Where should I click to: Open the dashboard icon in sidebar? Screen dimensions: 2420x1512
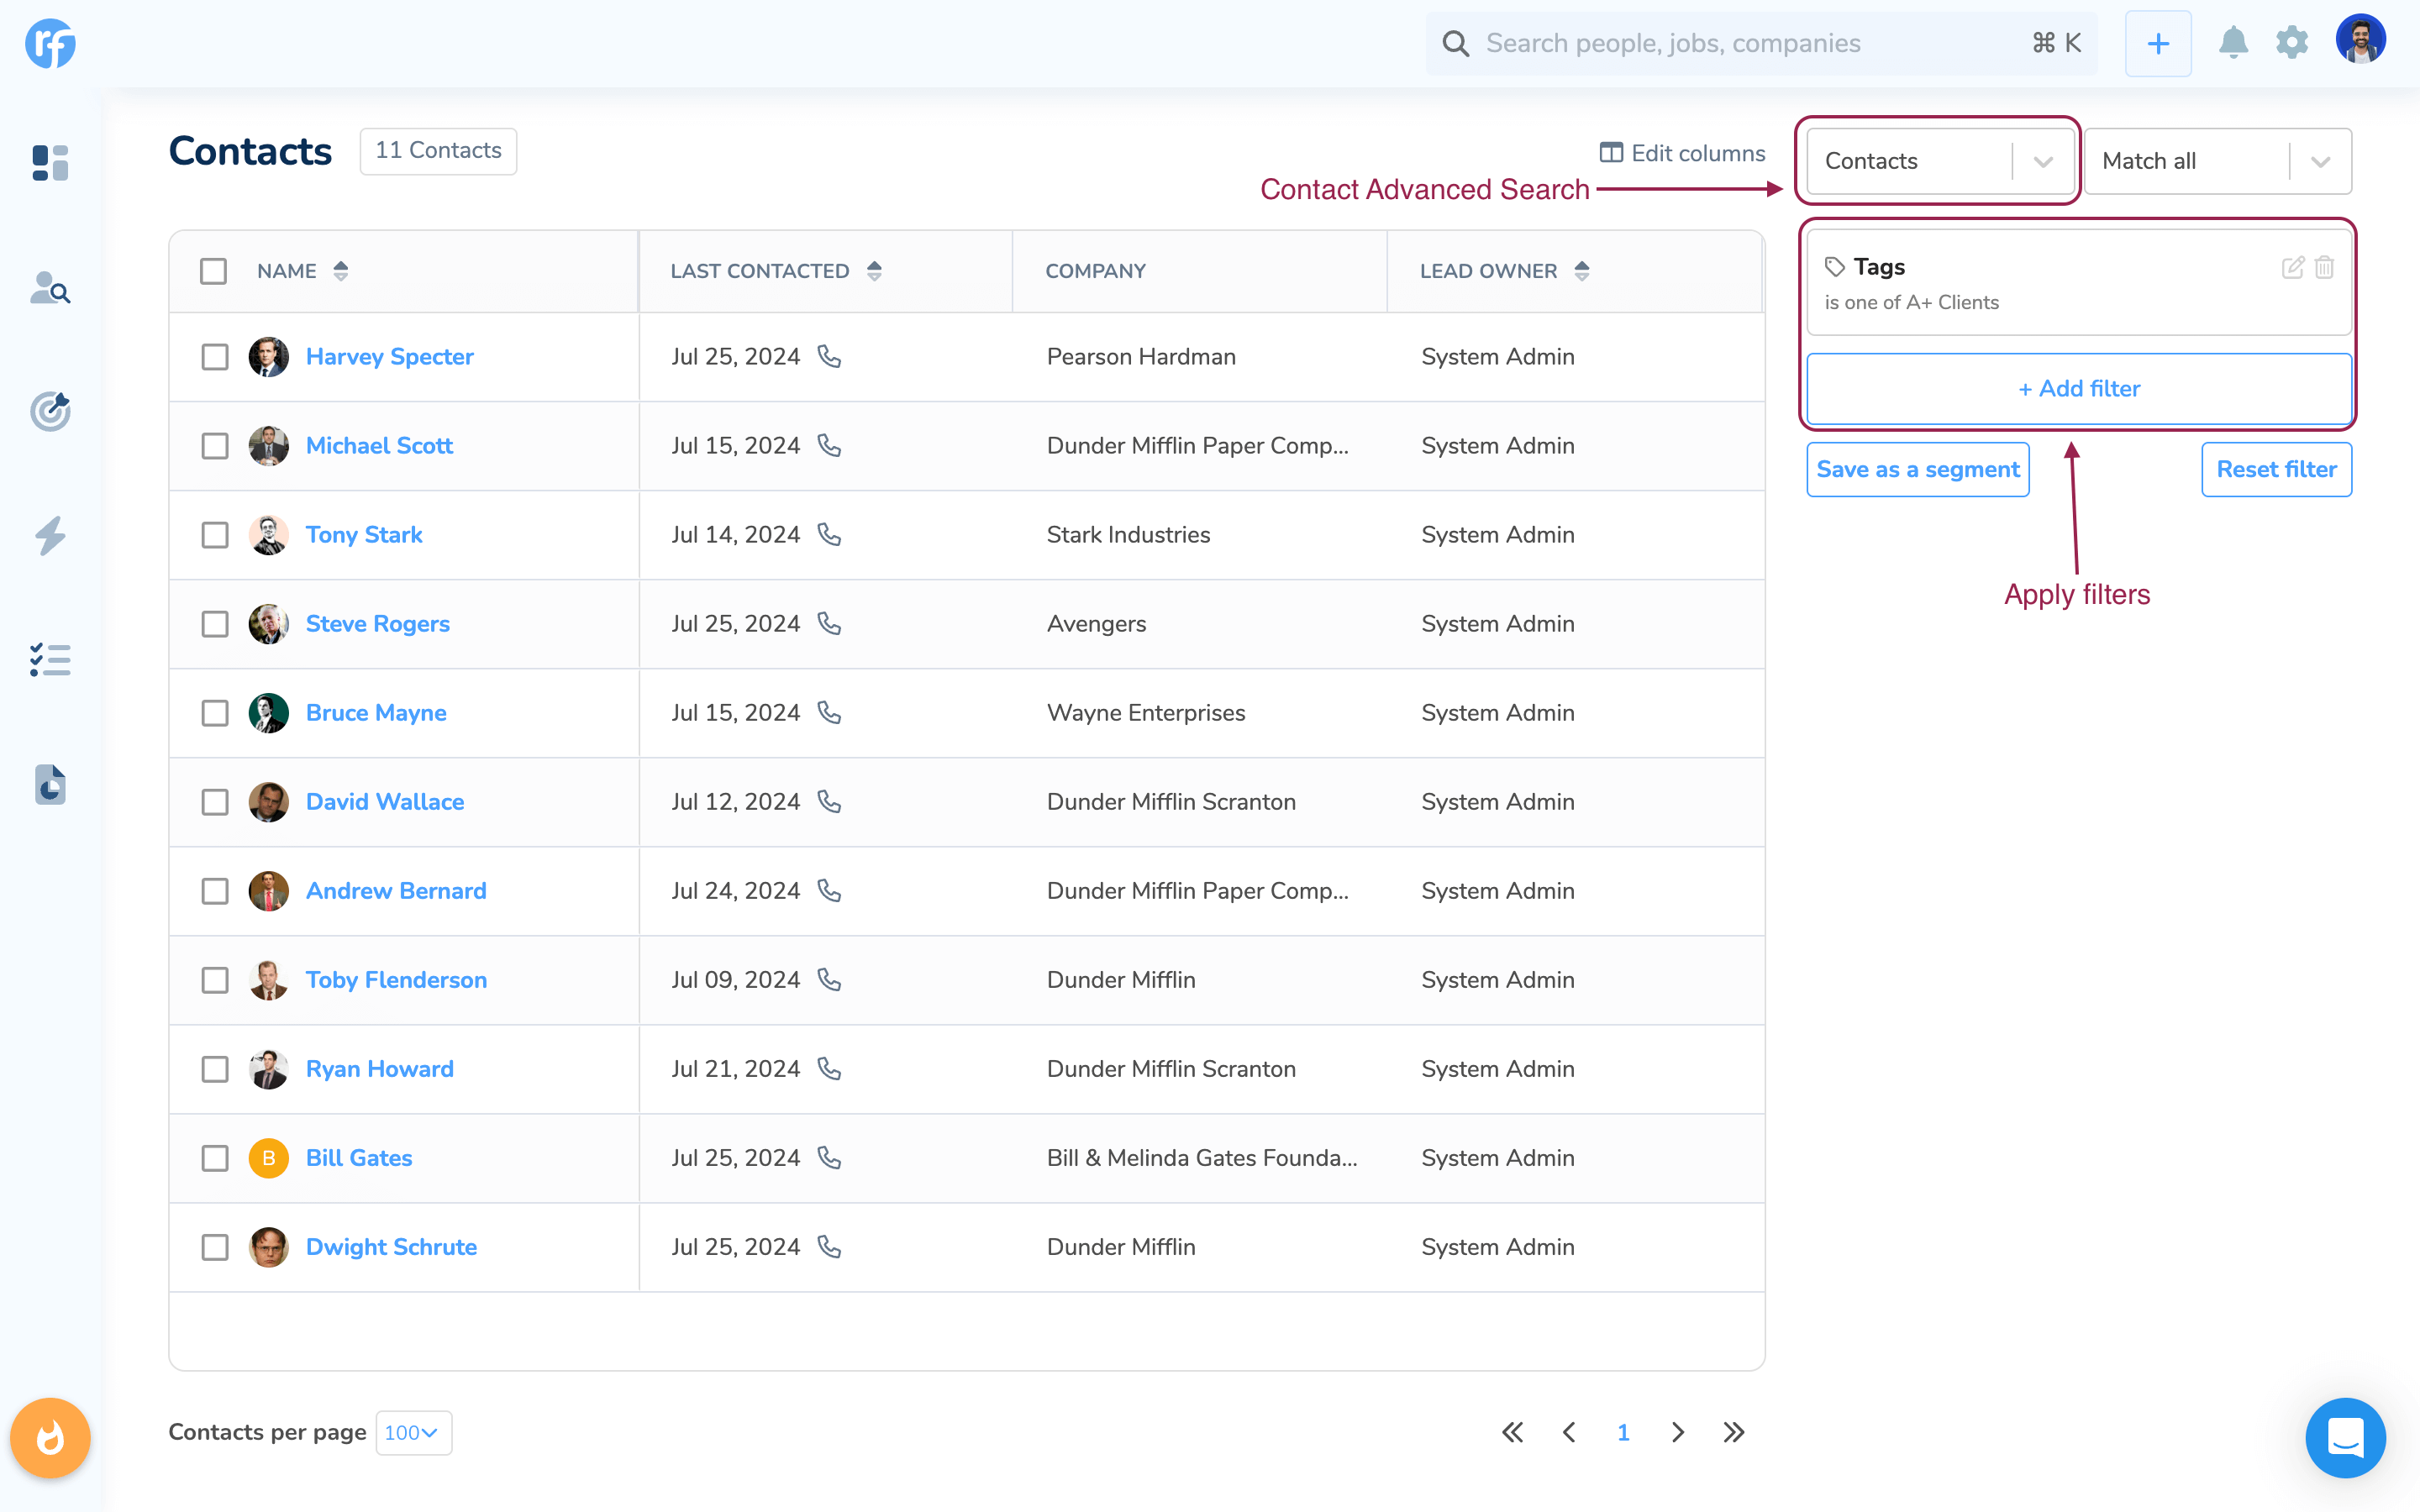(50, 162)
